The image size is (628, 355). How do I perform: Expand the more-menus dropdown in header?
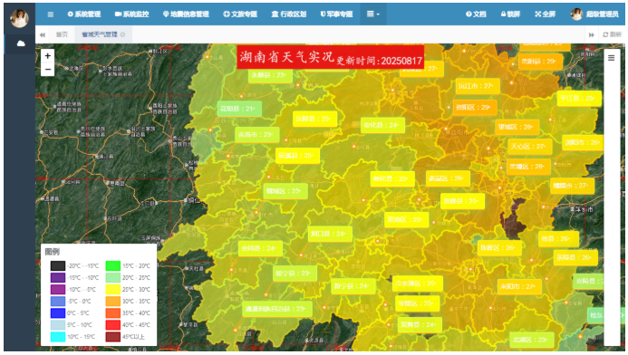tap(373, 14)
